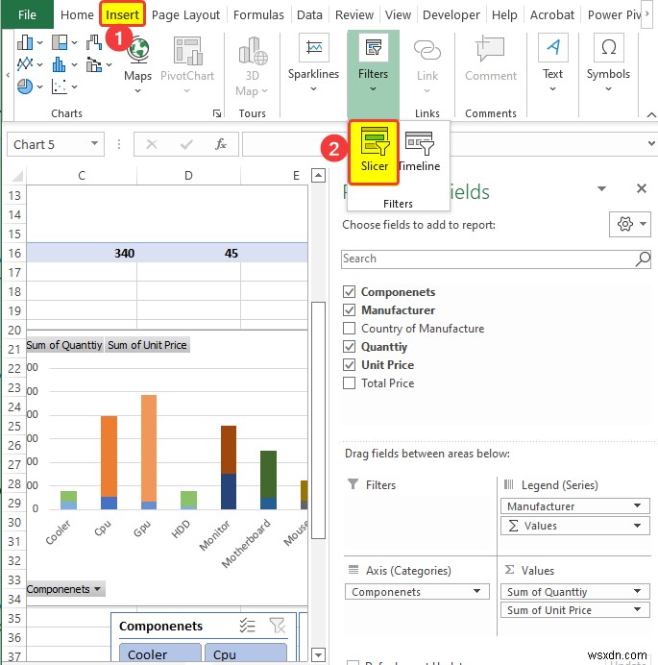This screenshot has width=658, height=665.
Task: Click the formula bar Cancel X icon
Action: (152, 144)
